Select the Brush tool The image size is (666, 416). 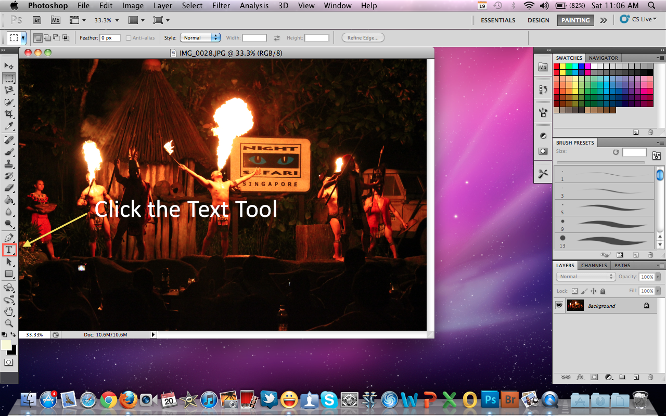coord(9,151)
